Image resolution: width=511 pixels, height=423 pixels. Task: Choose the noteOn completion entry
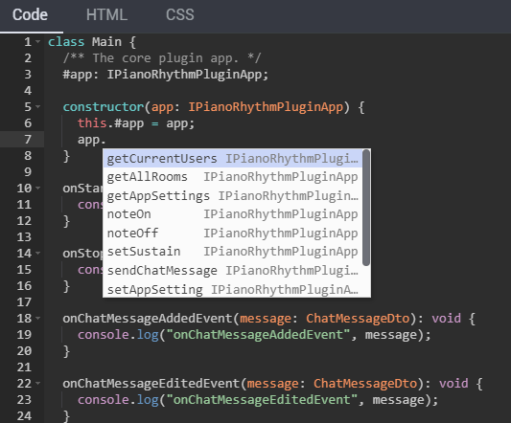(x=233, y=214)
